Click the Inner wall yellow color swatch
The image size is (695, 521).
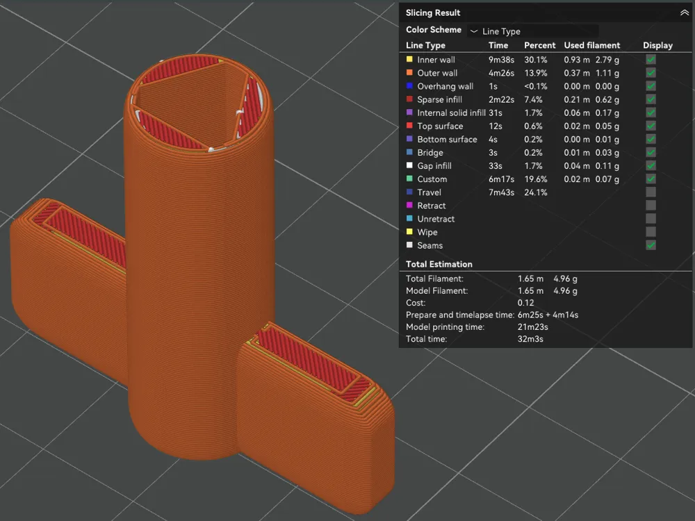click(x=409, y=59)
